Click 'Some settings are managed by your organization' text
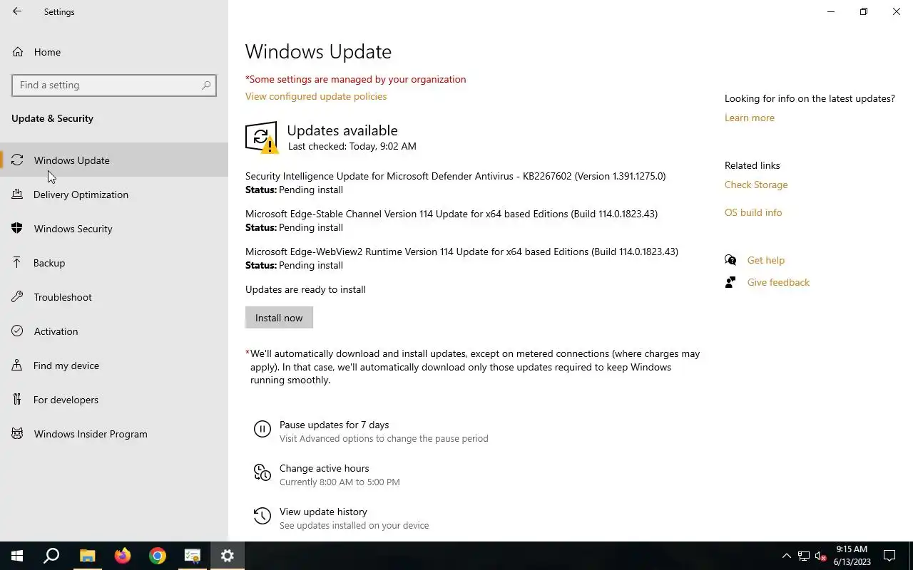The width and height of the screenshot is (913, 570). tap(357, 79)
